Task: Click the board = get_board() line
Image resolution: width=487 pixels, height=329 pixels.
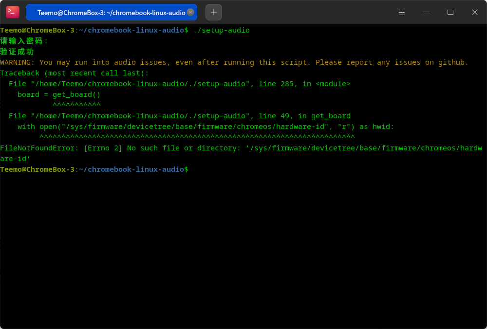Action: 59,94
